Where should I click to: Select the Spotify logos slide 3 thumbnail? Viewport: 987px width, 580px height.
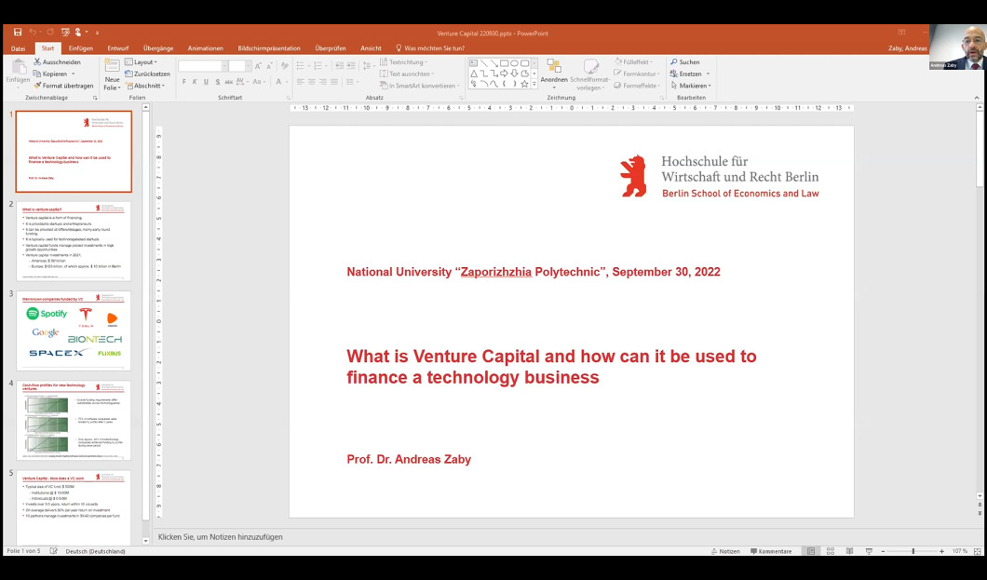coord(74,330)
